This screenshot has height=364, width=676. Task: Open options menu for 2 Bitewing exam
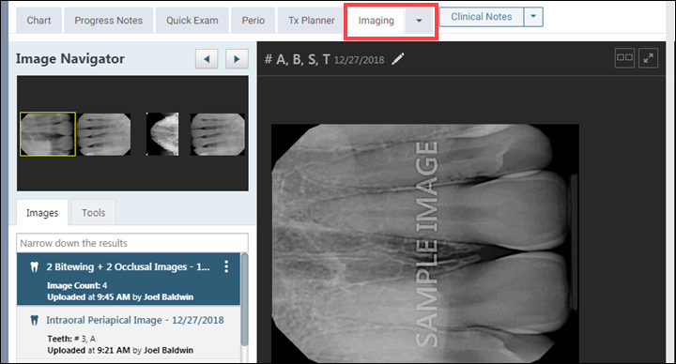(x=226, y=266)
